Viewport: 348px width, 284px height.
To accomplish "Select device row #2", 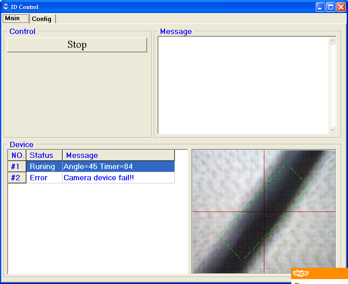I will tap(91, 178).
